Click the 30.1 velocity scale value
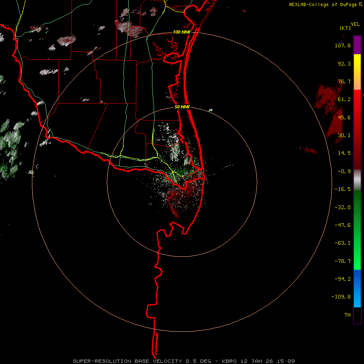This screenshot has height=364, width=364. click(344, 135)
